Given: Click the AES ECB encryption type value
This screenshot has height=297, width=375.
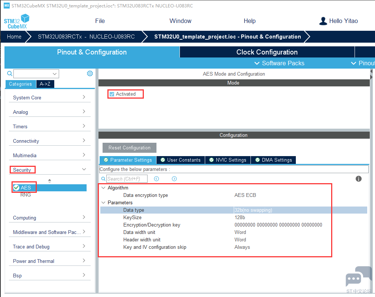Looking at the screenshot, I should pyautogui.click(x=245, y=195).
